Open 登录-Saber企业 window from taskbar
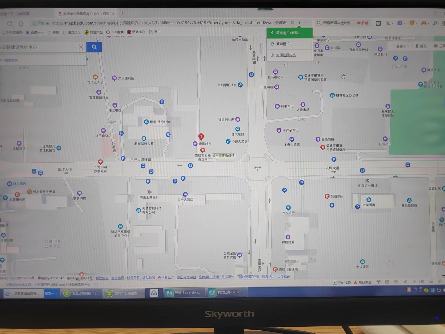The width and height of the screenshot is (445, 334). [184, 293]
